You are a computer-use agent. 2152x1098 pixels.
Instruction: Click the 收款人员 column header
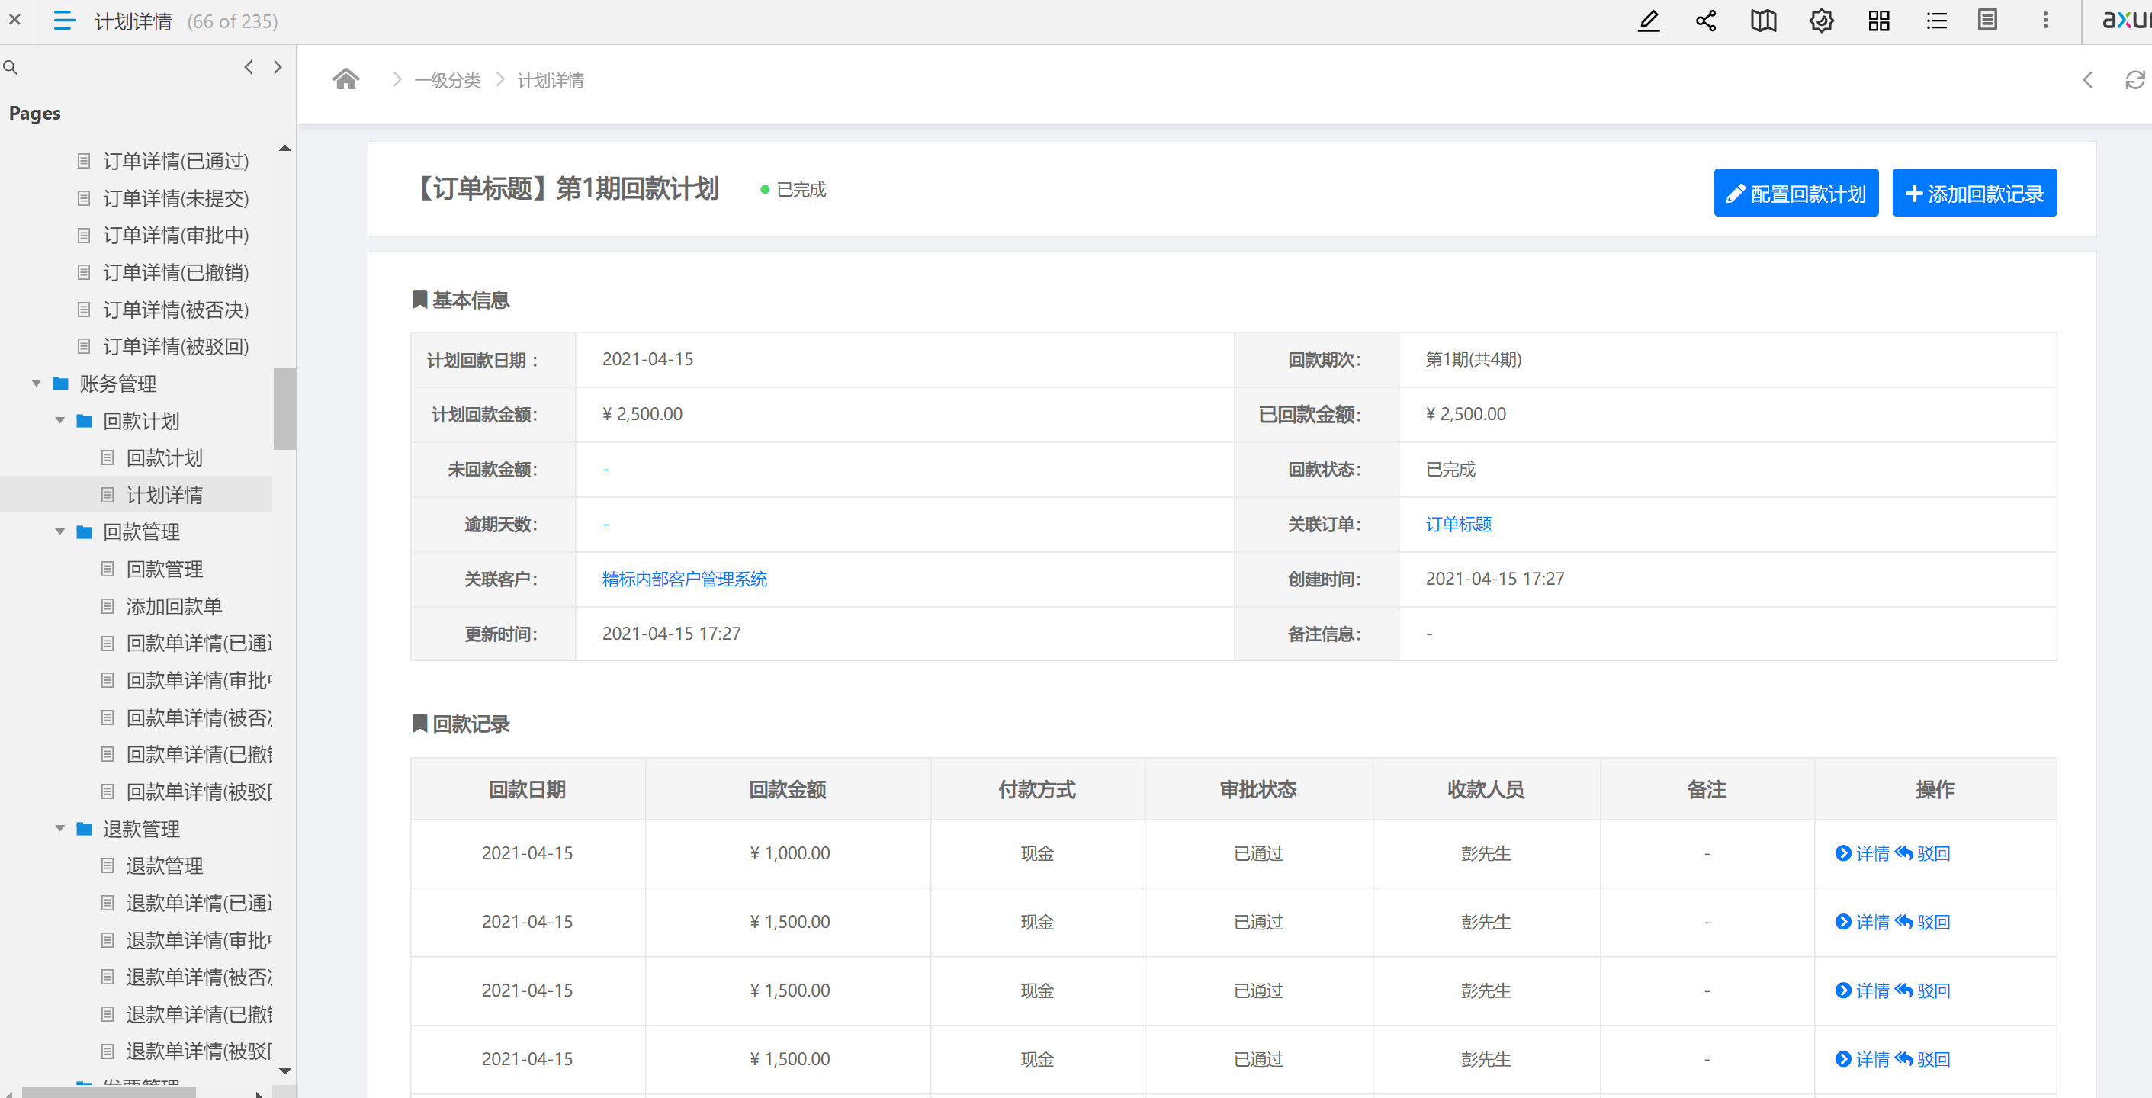[x=1486, y=790]
